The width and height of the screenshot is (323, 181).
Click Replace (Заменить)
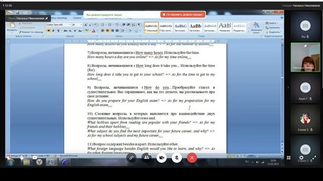click(x=273, y=28)
